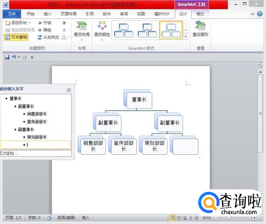Image resolution: width=266 pixels, height=224 pixels.
Task: Open Change Colors (更改颜色) palette
Action: pos(102,30)
